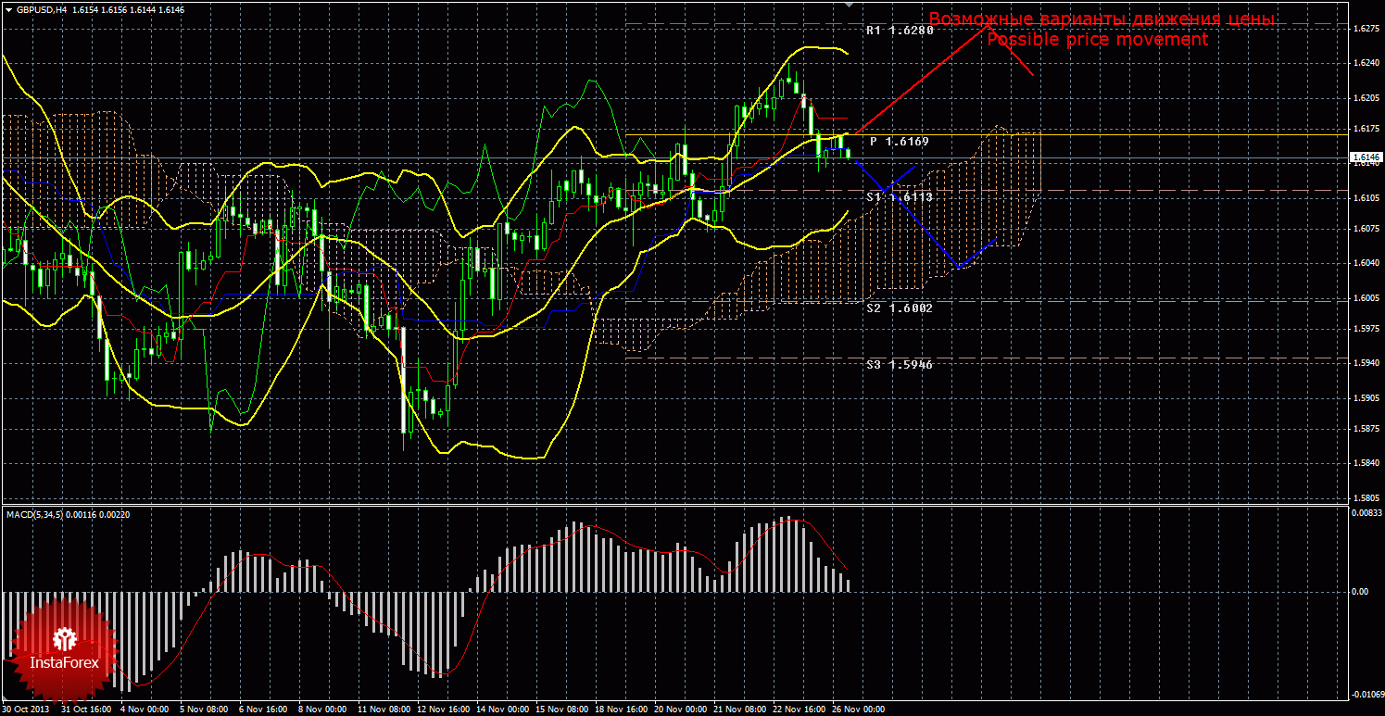Click the MACD(5,34,5) indicator label
This screenshot has height=716, width=1385.
(34, 514)
